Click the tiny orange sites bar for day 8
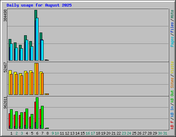 point(47,94)
